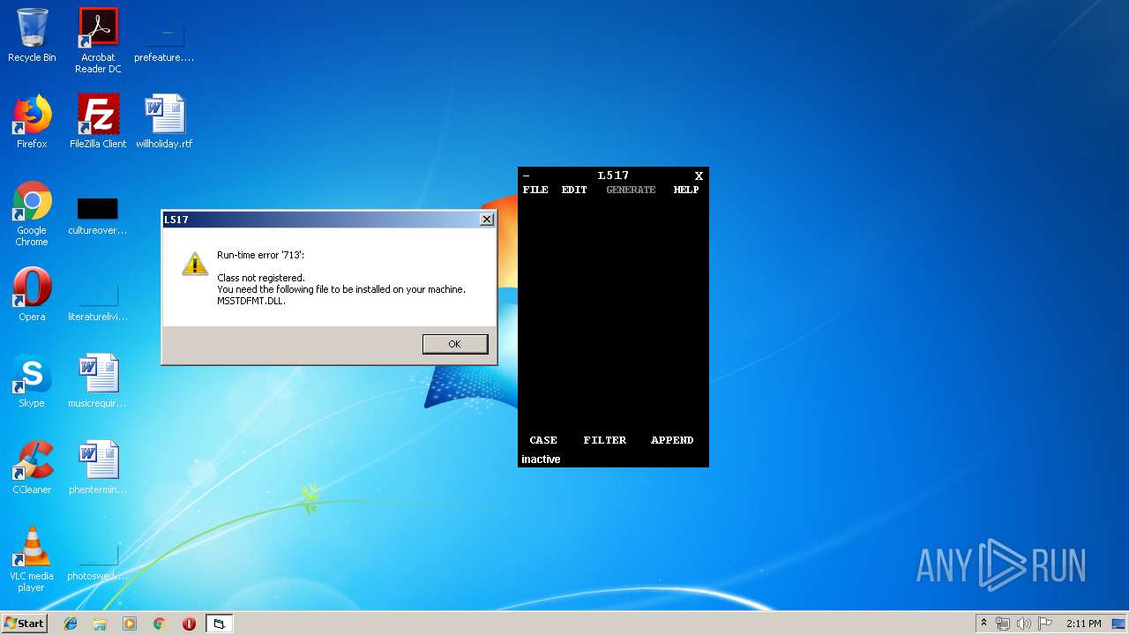Open Opera desktop shortcut
The width and height of the screenshot is (1129, 635).
32,295
